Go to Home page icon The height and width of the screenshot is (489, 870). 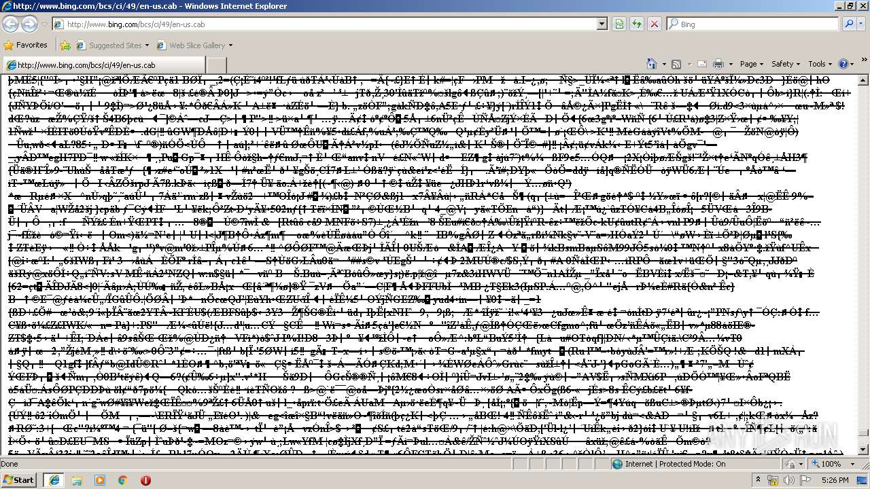click(x=652, y=64)
